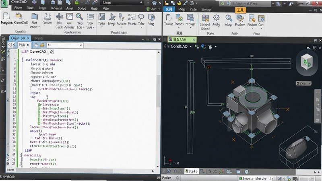The image size is (322, 181).
Task: Click the Tengbht folder icon in left ribbon
Action: pyautogui.click(x=6, y=16)
